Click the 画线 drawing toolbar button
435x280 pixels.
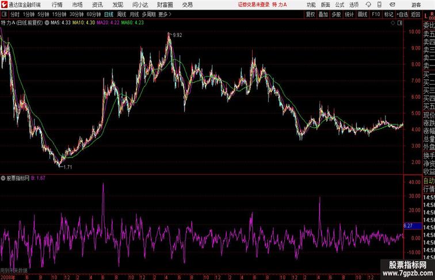[x=362, y=14]
